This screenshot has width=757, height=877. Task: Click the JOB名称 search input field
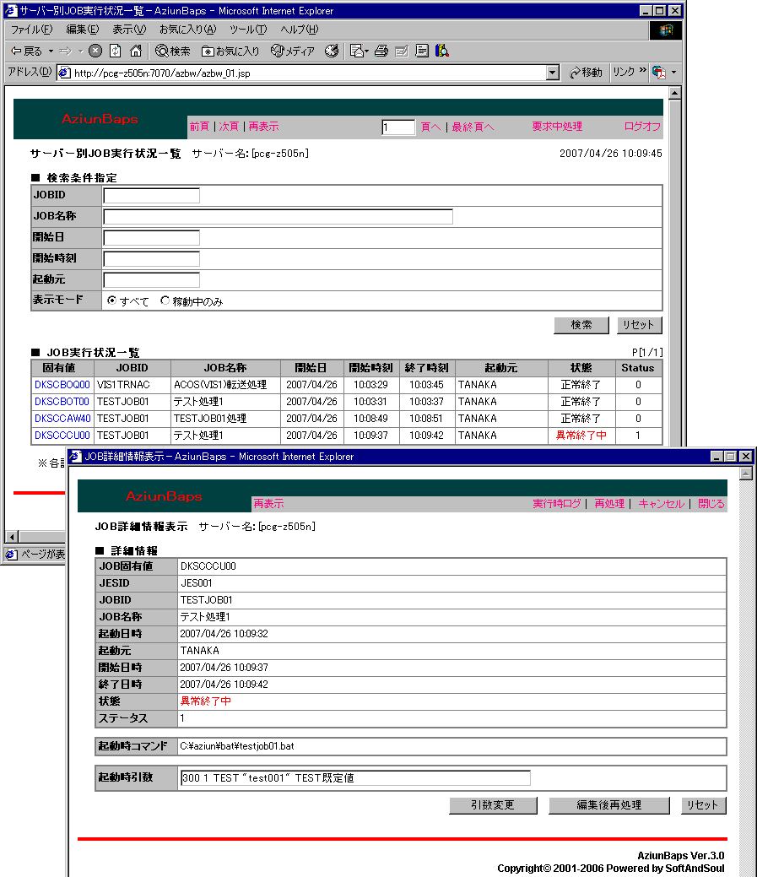click(x=278, y=217)
